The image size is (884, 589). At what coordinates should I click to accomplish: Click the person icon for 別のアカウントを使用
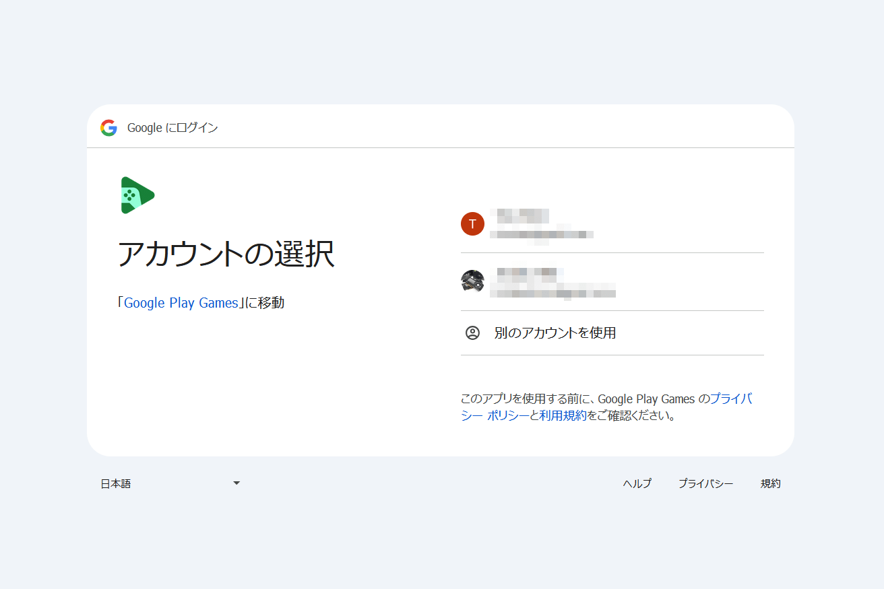click(472, 333)
